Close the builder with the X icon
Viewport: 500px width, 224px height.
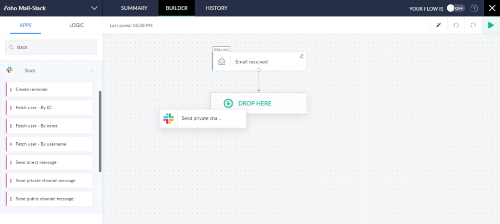coord(492,8)
